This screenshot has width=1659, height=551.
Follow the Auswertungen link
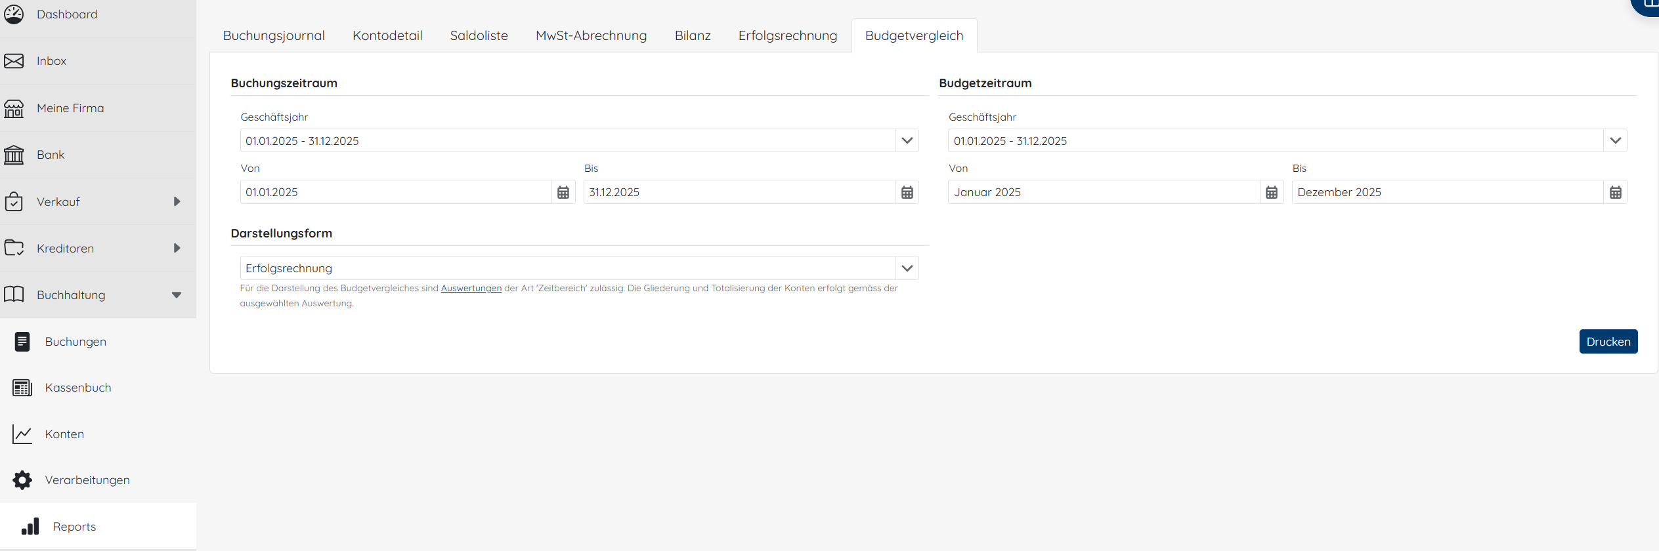pos(471,289)
